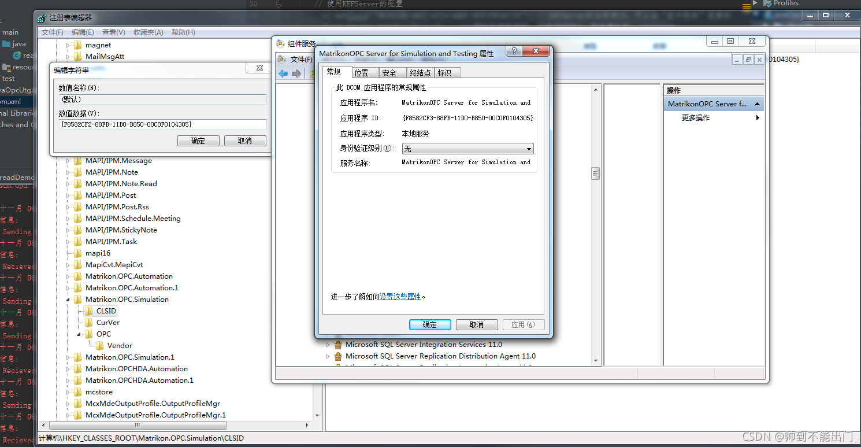The width and height of the screenshot is (861, 447).
Task: Click the down arrow of Registry tree scrollbar
Action: 317,415
